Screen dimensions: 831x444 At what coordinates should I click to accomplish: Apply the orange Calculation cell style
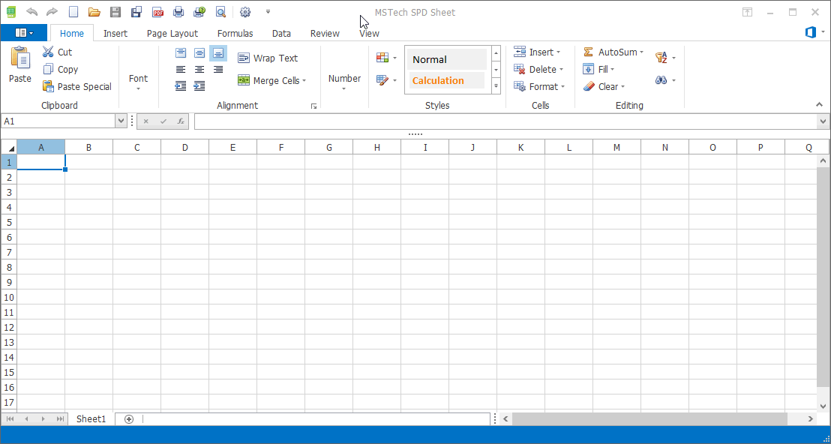tap(447, 80)
